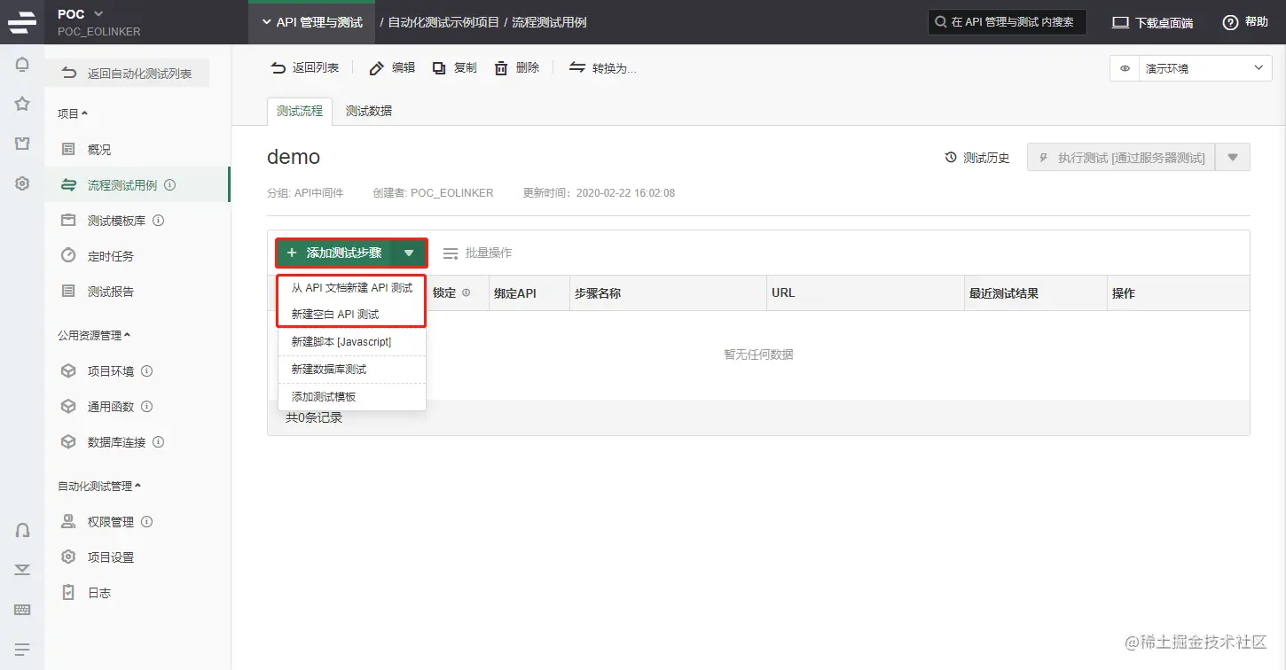Click the API search input field
1286x670 pixels.
(1008, 22)
